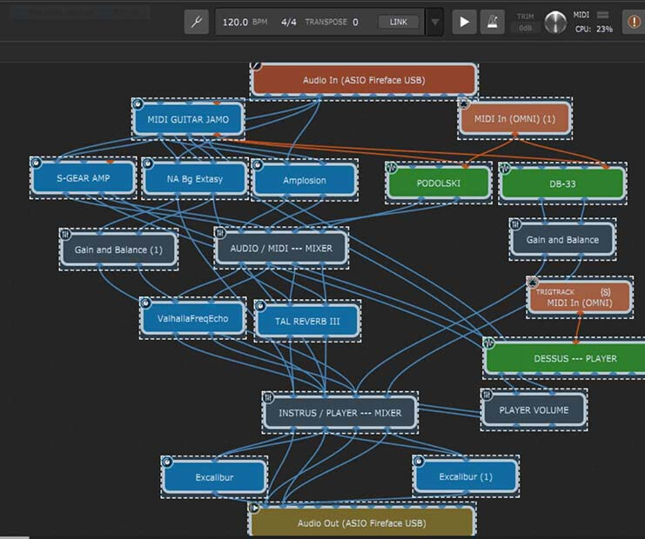The width and height of the screenshot is (645, 539).
Task: Select the S-GEAR AMP node
Action: point(83,178)
